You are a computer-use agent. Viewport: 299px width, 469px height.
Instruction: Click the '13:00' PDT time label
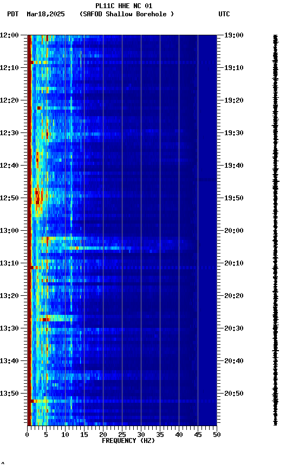pyautogui.click(x=9, y=231)
